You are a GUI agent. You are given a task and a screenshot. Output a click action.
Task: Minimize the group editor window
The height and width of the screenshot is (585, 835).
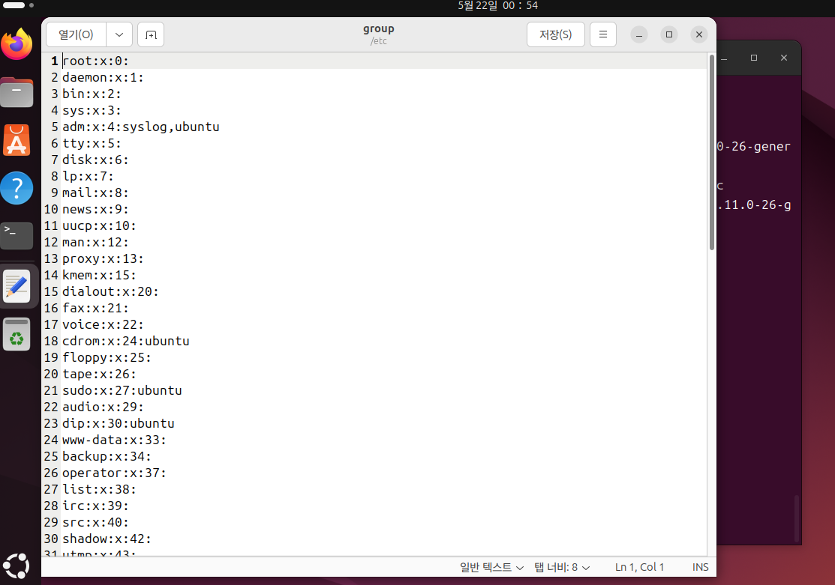639,34
